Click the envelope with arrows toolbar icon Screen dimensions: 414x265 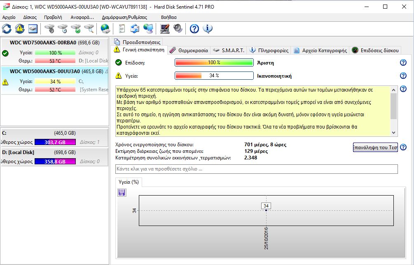[135, 29]
